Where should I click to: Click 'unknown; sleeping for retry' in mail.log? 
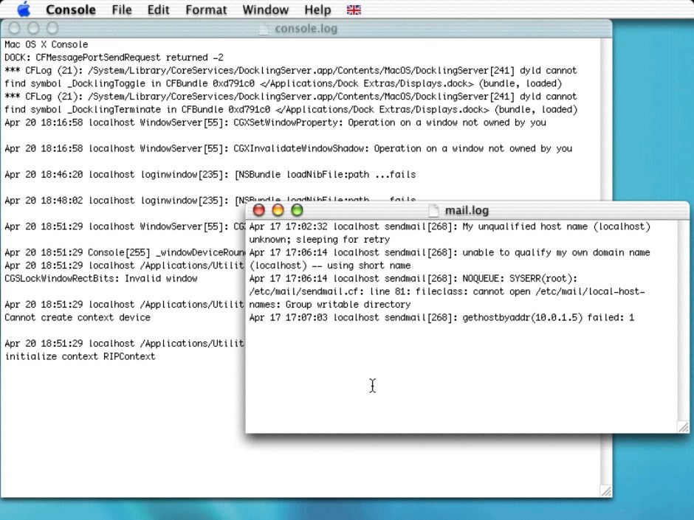click(320, 240)
